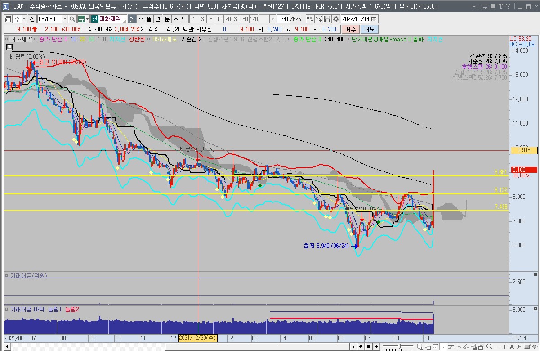540x351 pixels.
Task: Switch to 틱 tick chart
Action: pos(184,19)
